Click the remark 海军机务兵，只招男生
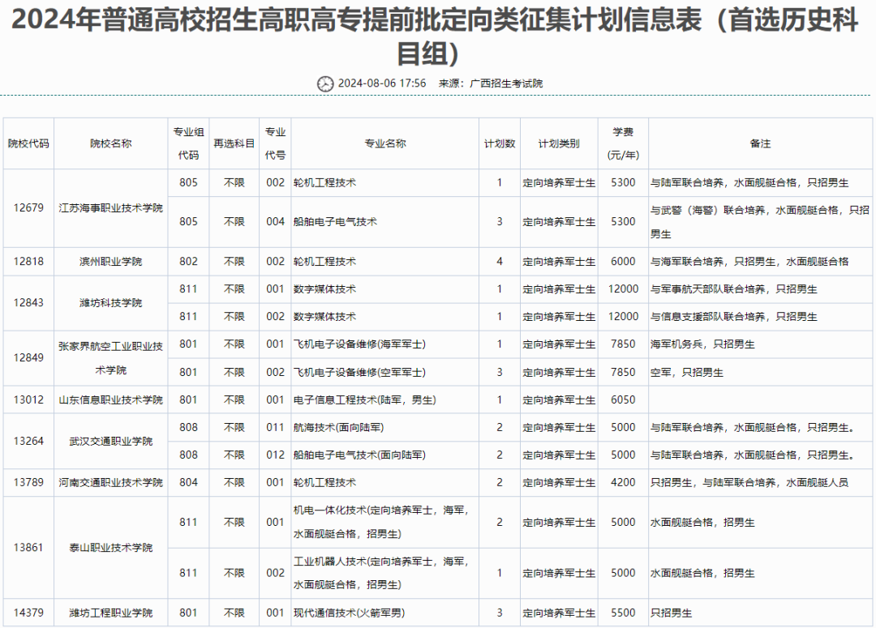 702,344
